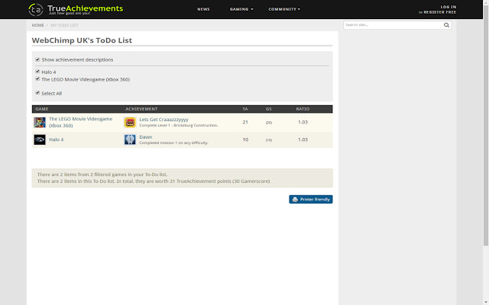Click the filtered games summary text
Image resolution: width=489 pixels, height=305 pixels.
point(102,175)
